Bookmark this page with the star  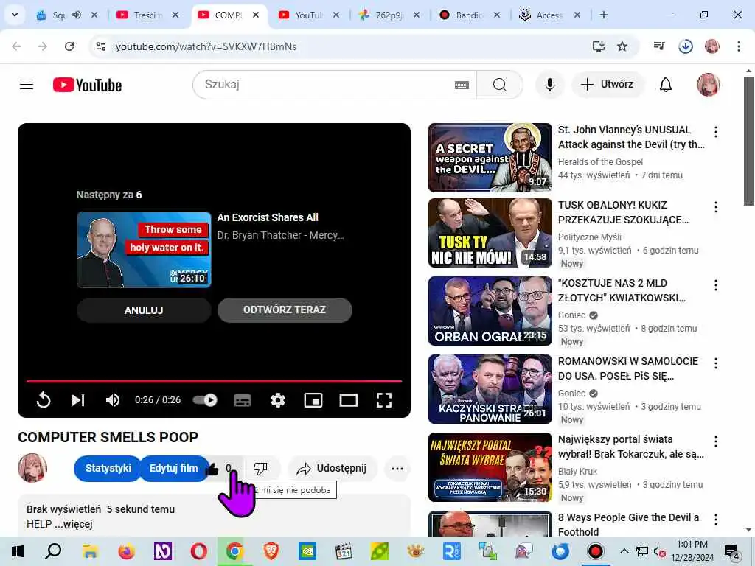pos(622,46)
